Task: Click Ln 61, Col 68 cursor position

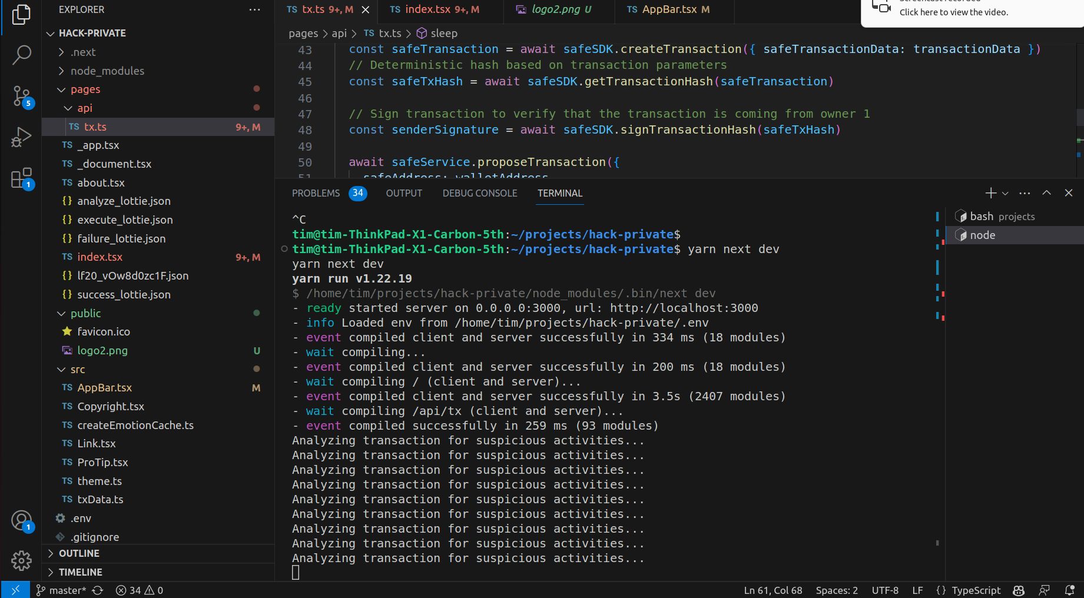Action: point(773,590)
